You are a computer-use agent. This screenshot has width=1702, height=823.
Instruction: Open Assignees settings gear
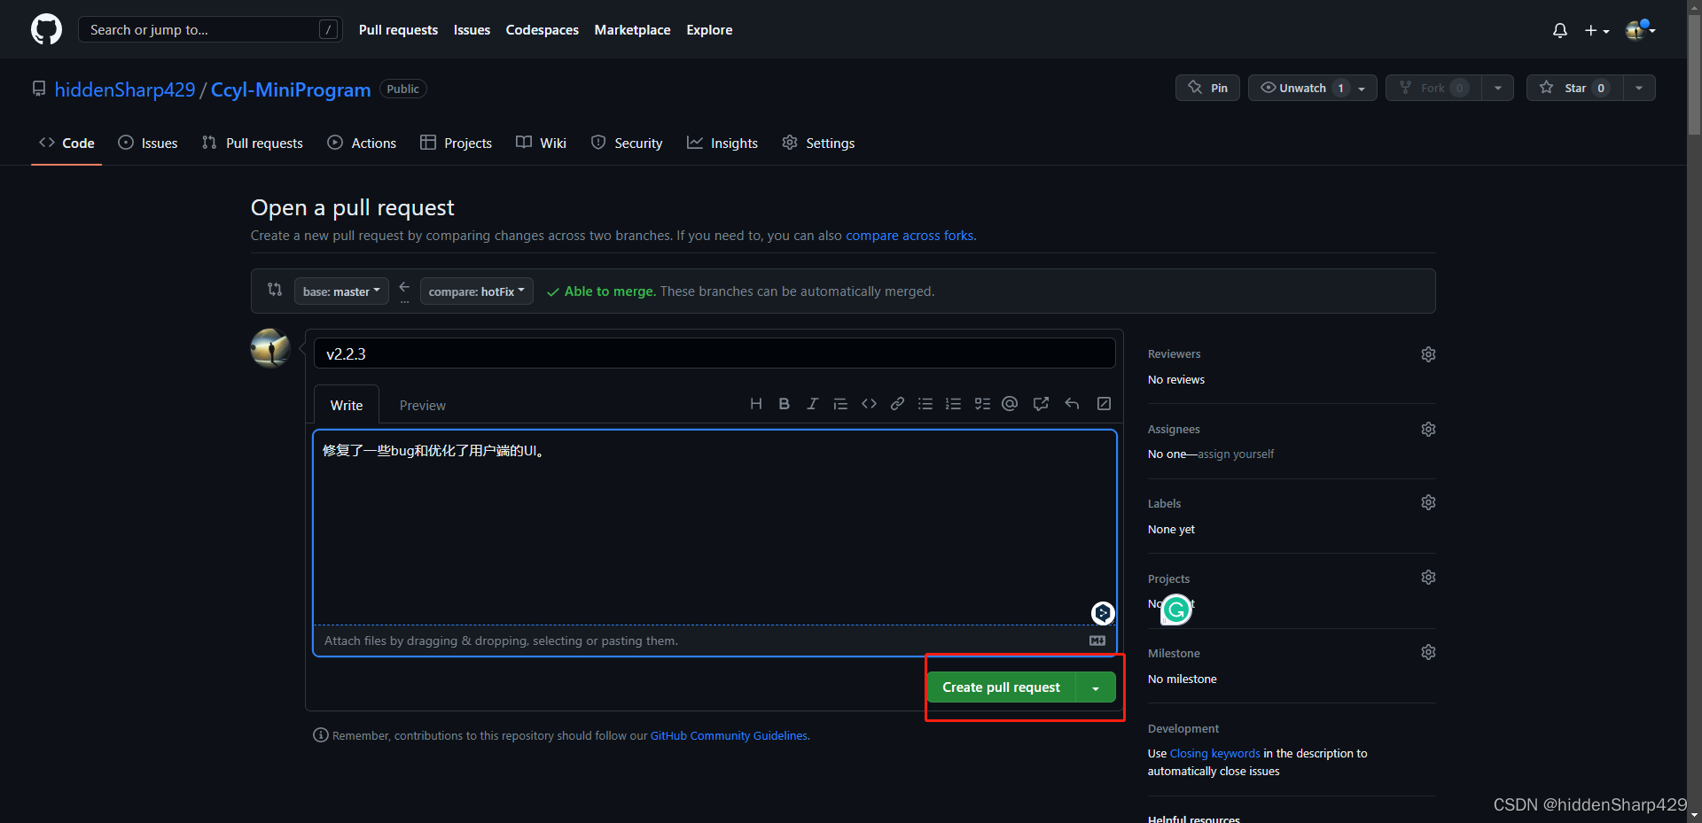[1428, 429]
